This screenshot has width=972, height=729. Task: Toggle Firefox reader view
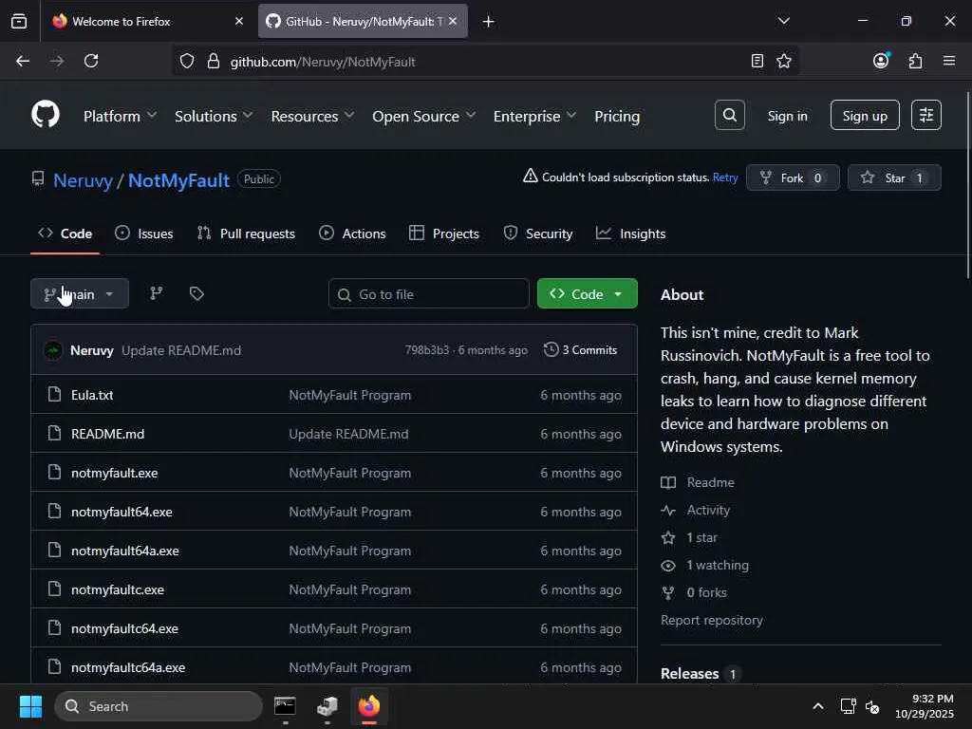(x=757, y=61)
